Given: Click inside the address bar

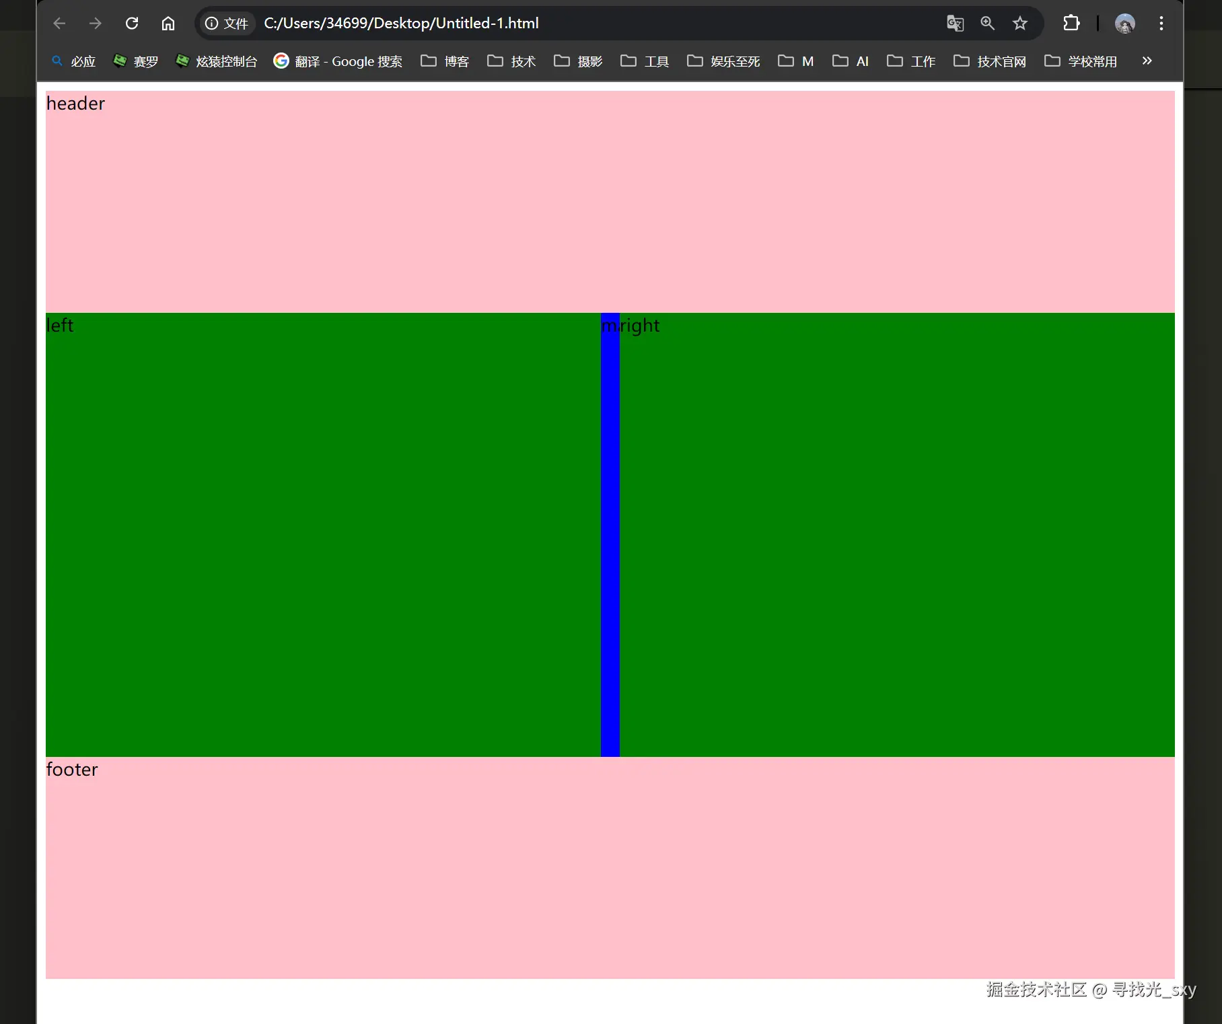Looking at the screenshot, I should coord(471,23).
